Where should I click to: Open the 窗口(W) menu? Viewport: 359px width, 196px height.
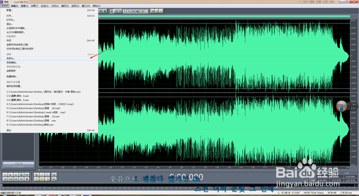[x=86, y=6]
